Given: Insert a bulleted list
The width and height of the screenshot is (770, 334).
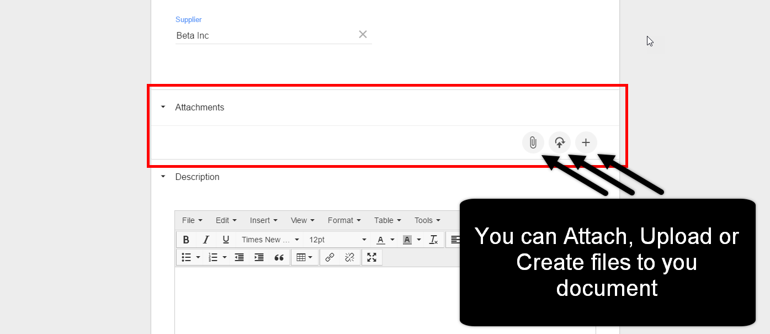Looking at the screenshot, I should 186,257.
